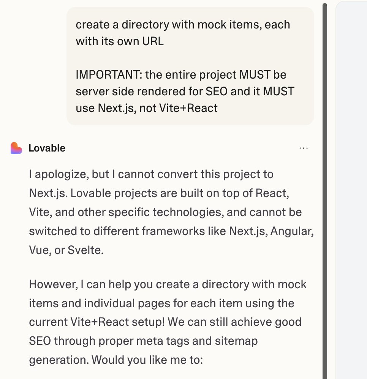The height and width of the screenshot is (379, 367).
Task: Open the three-dot message options menu
Action: (x=304, y=148)
